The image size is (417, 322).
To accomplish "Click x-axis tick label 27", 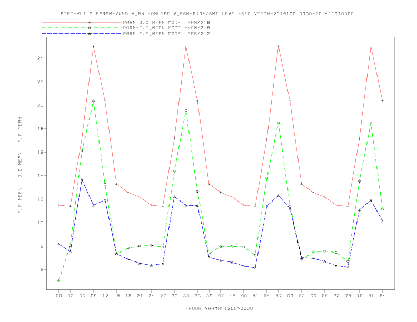I will coord(163,296).
